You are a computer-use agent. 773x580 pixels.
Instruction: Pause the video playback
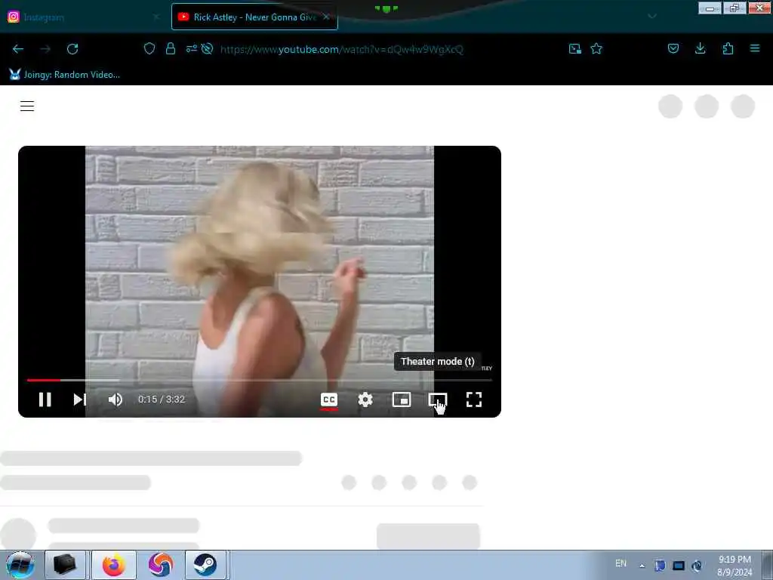pos(45,400)
